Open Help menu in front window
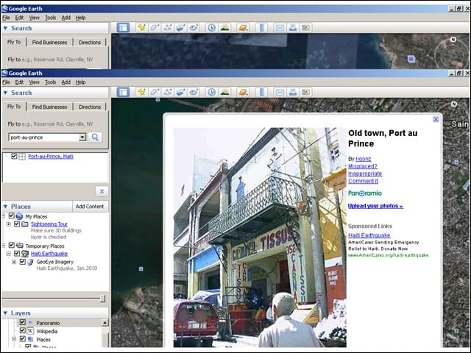Image resolution: width=471 pixels, height=353 pixels. (x=80, y=82)
